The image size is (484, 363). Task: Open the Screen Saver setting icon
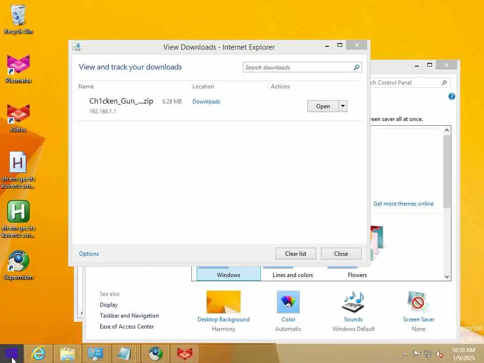pos(418,302)
